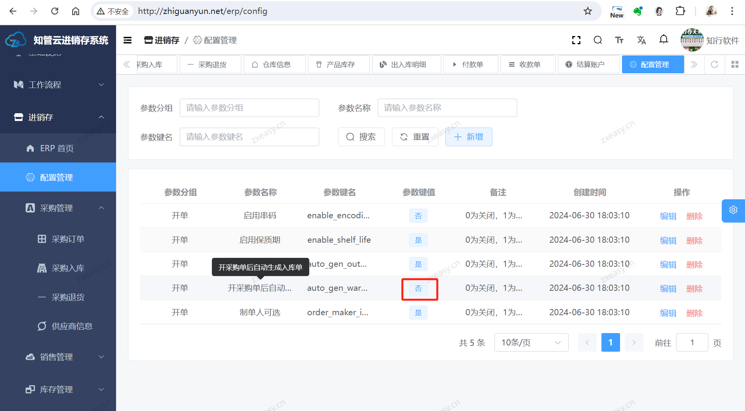Expand the 销售管理 sidebar menu

pyautogui.click(x=58, y=357)
